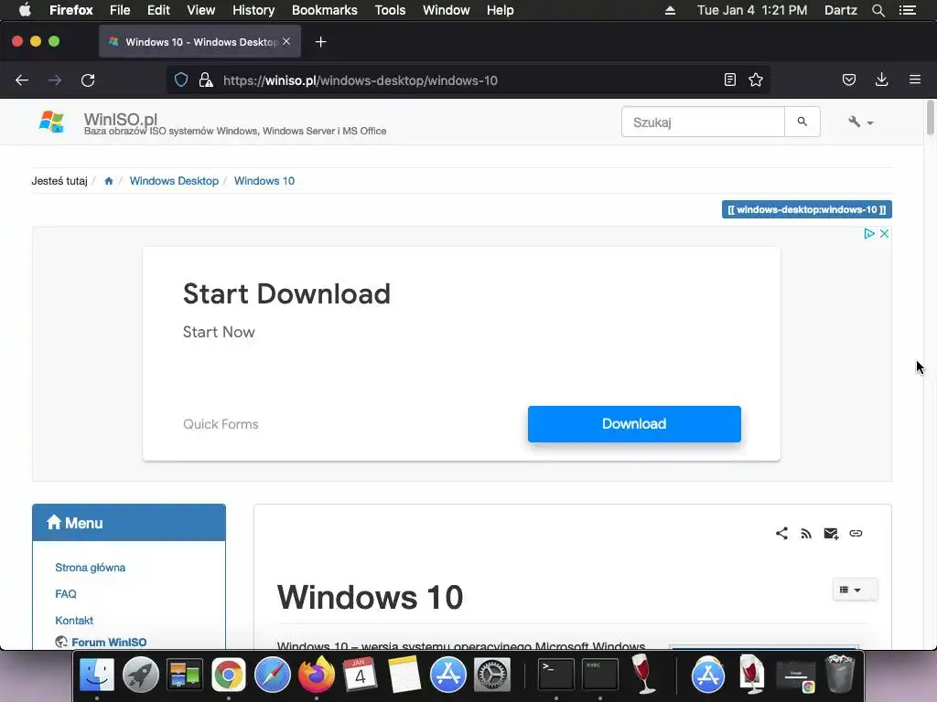Click the share icon above the article
The height and width of the screenshot is (702, 937).
pos(781,533)
